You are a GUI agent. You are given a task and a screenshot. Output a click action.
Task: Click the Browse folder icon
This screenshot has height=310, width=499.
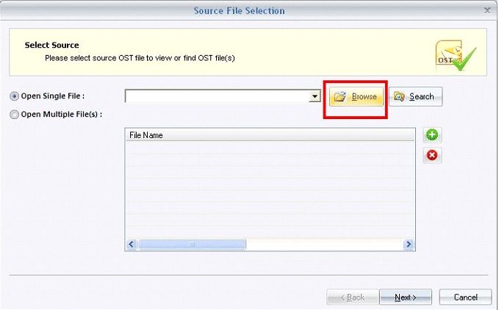(x=340, y=96)
